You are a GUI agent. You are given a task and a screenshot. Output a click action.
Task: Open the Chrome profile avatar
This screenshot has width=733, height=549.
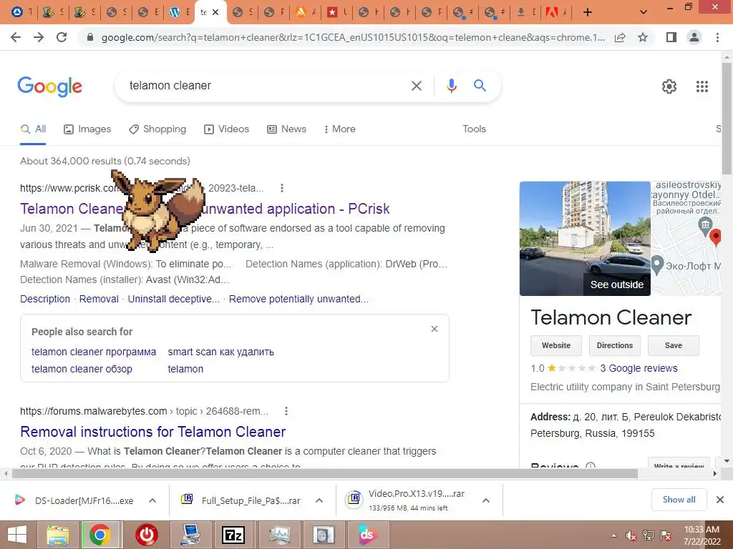[x=694, y=37]
